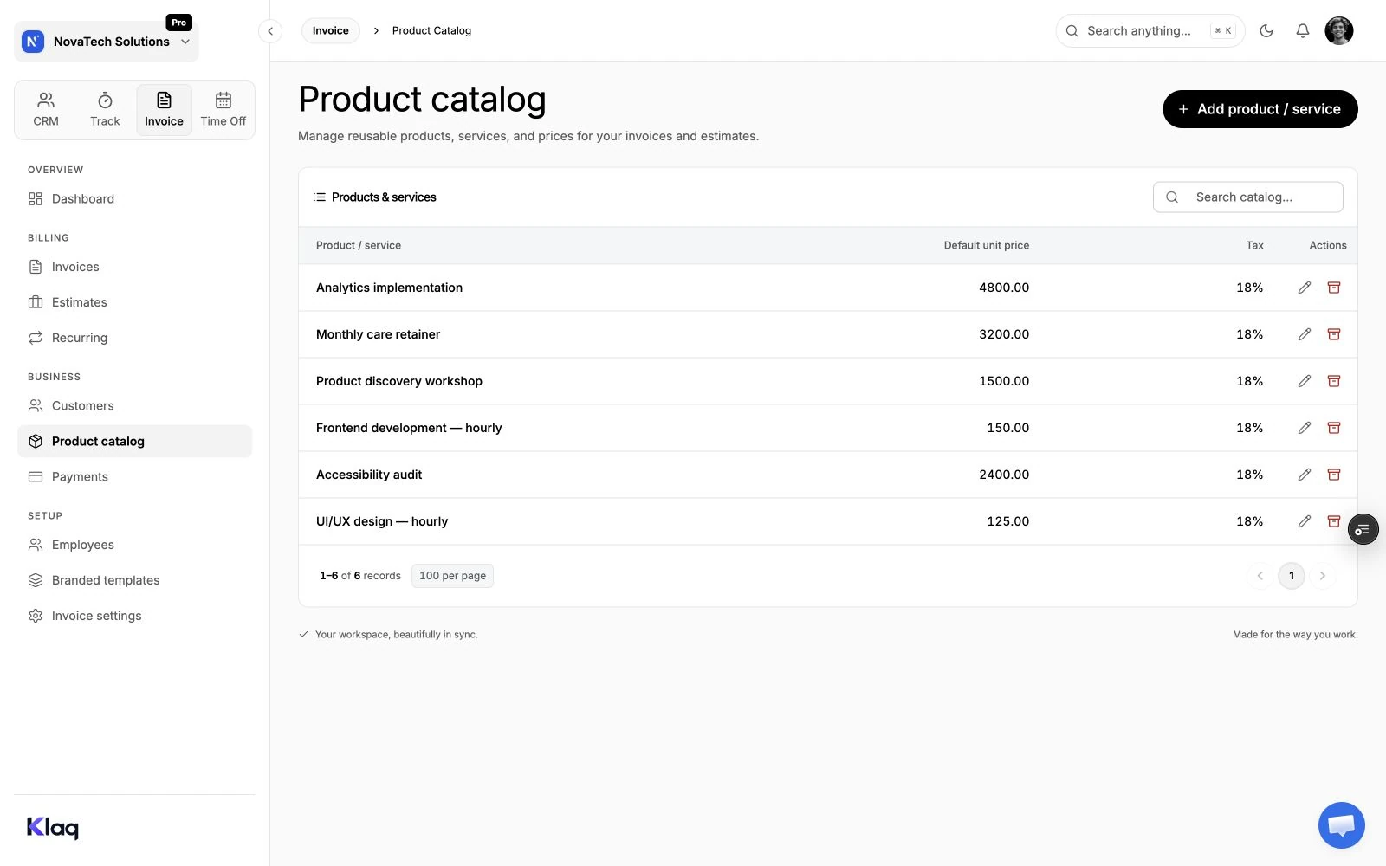This screenshot has height=866, width=1386.
Task: Edit the Analytics implementation row with the pencil icon
Action: point(1305,288)
